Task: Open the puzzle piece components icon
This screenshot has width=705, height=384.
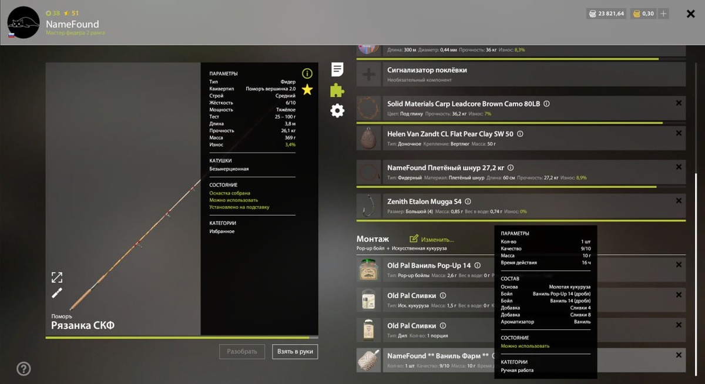Action: [x=337, y=90]
